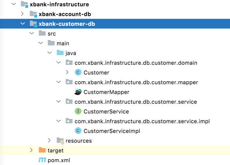The height and width of the screenshot is (165, 230).
Task: Expand the xbank-account-db module
Action: pos(22,14)
